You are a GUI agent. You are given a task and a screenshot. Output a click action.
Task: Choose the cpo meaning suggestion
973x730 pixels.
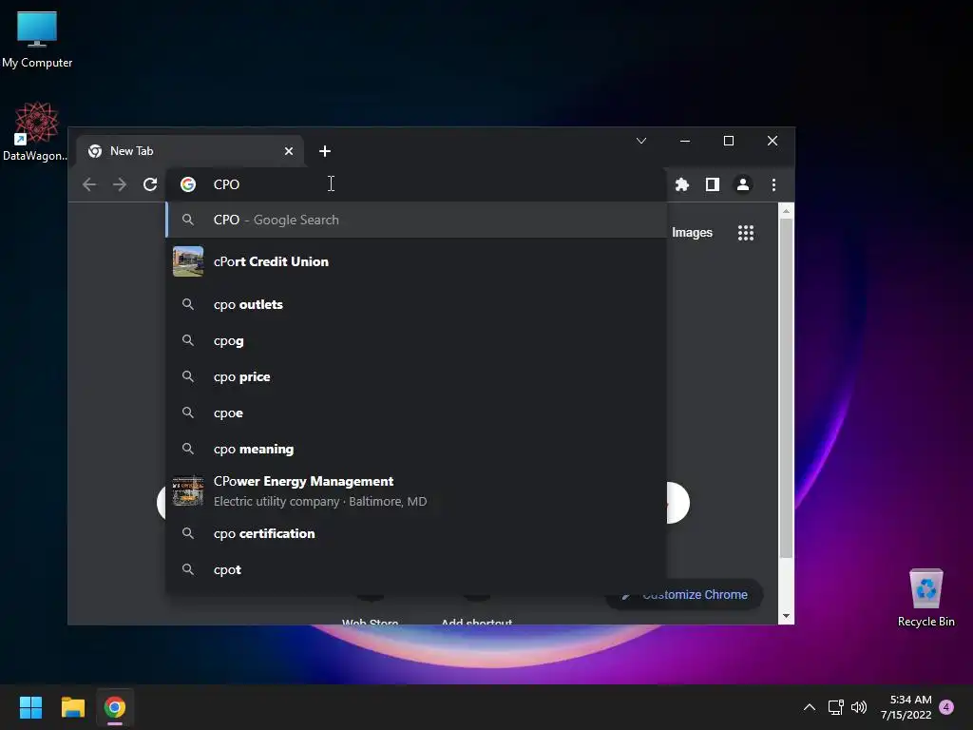tap(416, 449)
